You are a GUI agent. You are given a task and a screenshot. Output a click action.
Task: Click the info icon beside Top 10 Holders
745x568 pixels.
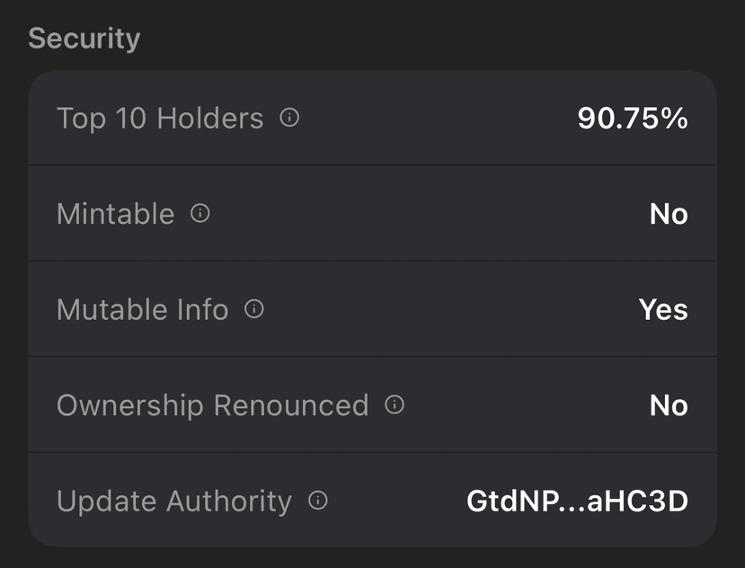(289, 118)
